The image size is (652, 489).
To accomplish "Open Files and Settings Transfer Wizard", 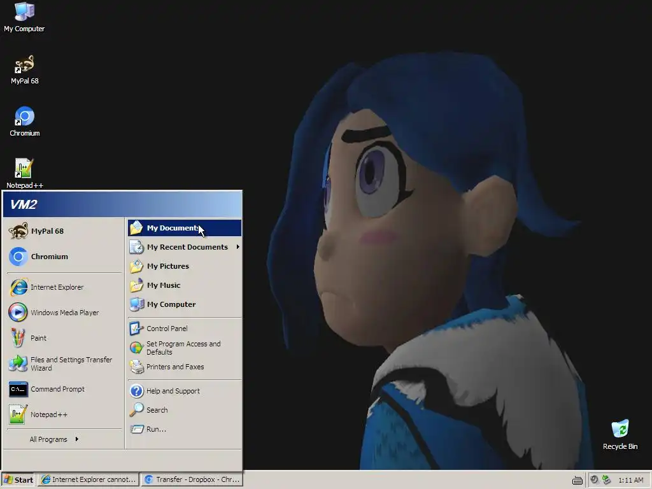I will [x=64, y=364].
